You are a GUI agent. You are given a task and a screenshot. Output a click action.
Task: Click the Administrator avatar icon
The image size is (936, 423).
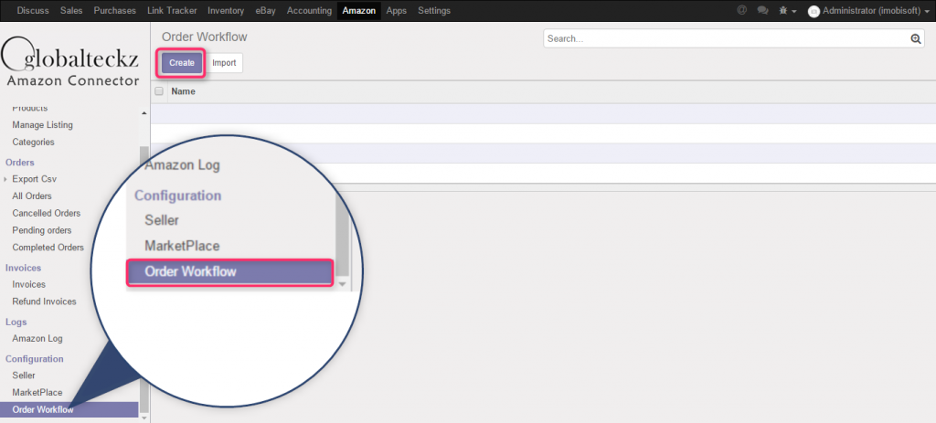coord(814,11)
